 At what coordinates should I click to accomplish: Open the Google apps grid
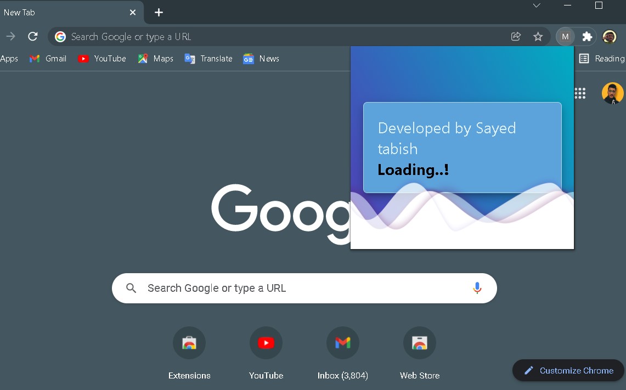[580, 93]
